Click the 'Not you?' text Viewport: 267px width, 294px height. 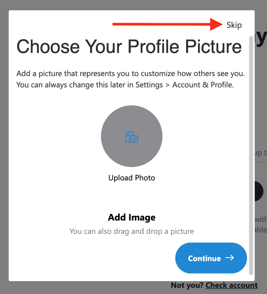tap(187, 285)
